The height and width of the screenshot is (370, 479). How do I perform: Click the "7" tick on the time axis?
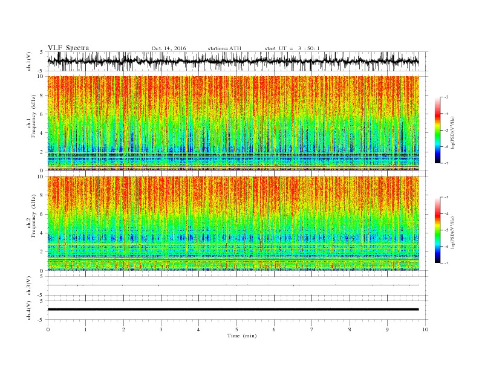pos(312,329)
